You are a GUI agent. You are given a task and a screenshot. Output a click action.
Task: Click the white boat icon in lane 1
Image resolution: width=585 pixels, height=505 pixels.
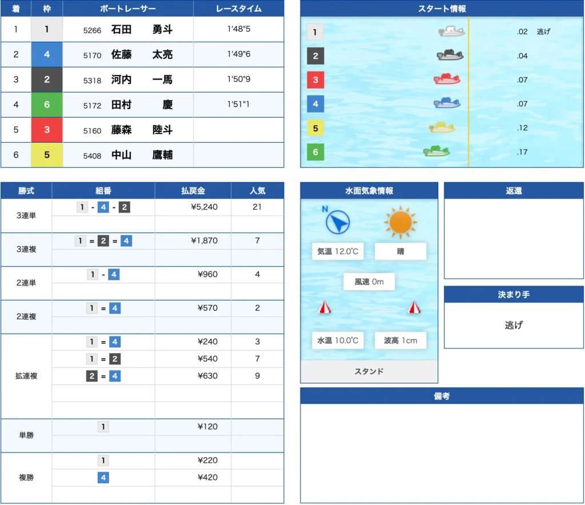pyautogui.click(x=451, y=31)
